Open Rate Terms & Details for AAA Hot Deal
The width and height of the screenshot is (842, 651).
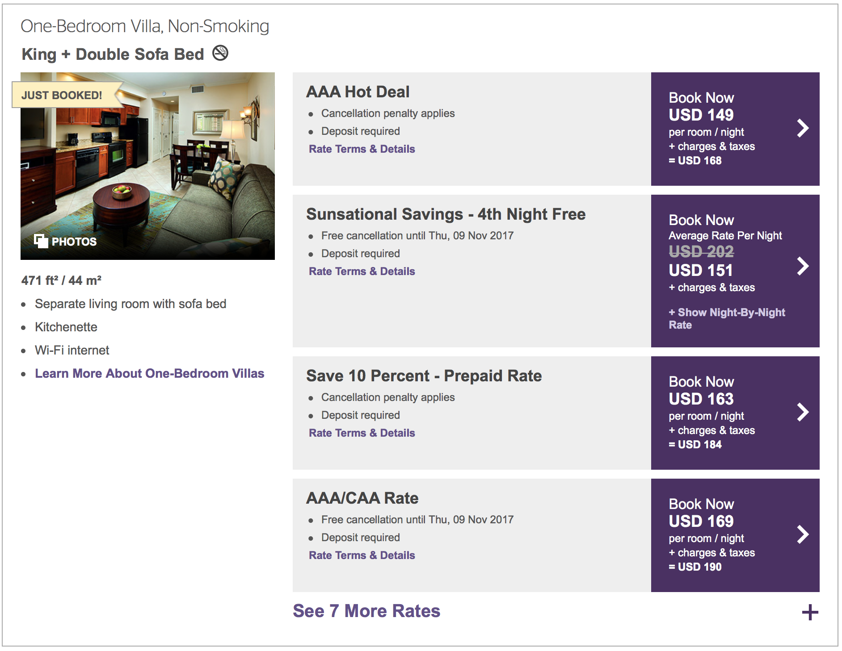coord(362,149)
